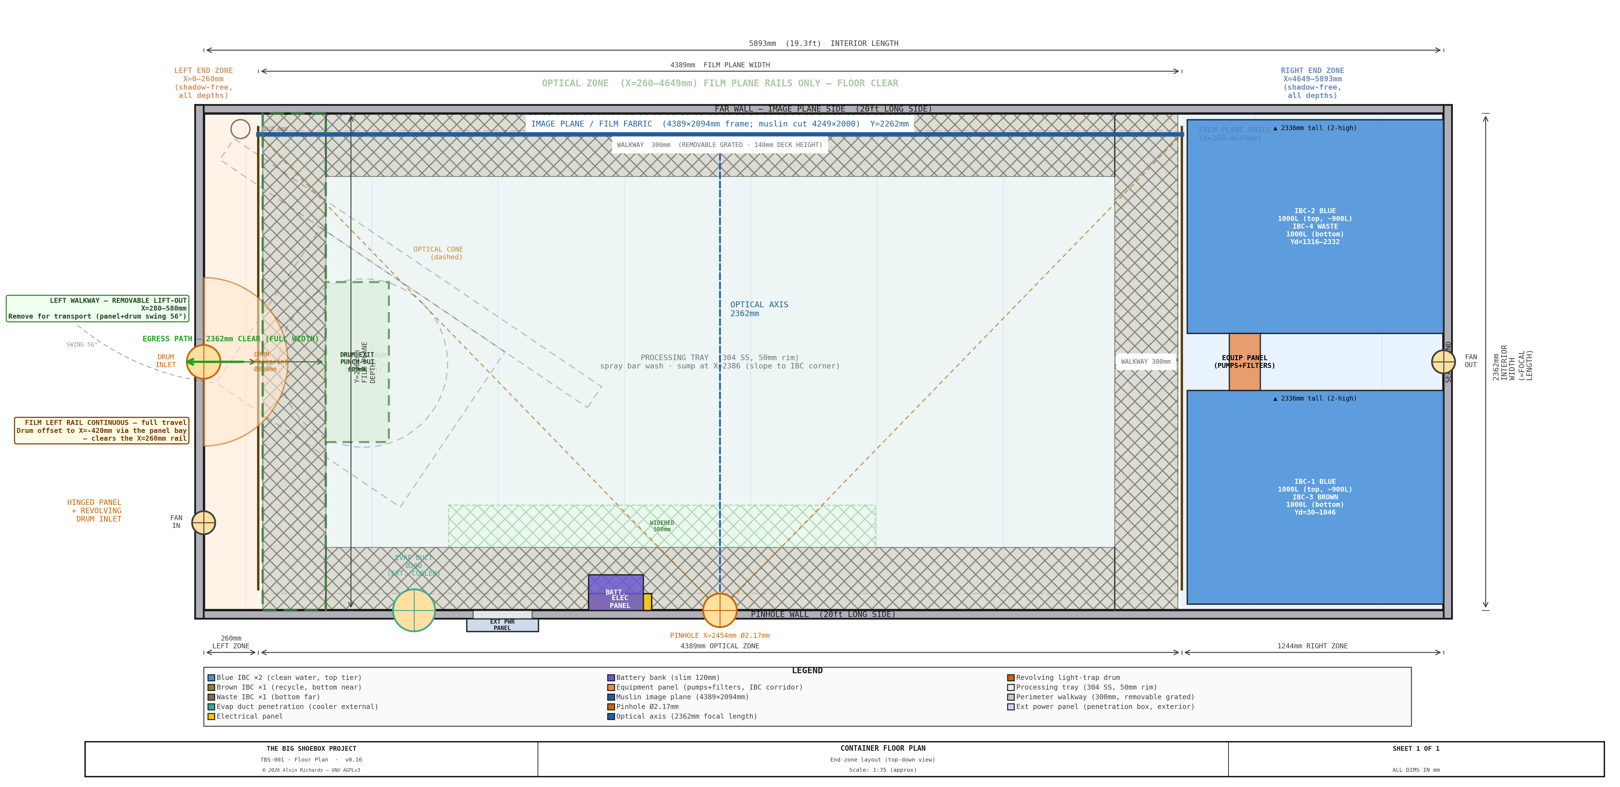Image resolution: width=1620 pixels, height=787 pixels.
Task: Click the '260mm LEFT ZONE' dimension label
Action: click(231, 642)
